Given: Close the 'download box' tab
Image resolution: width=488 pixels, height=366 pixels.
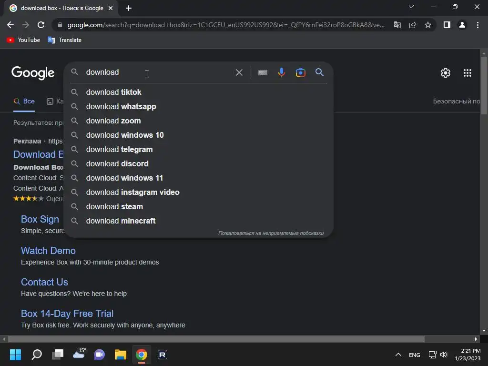Looking at the screenshot, I should click(111, 8).
